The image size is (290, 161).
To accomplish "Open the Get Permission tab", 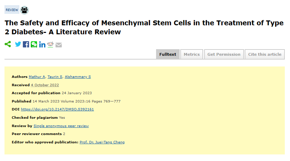I will tap(224, 54).
